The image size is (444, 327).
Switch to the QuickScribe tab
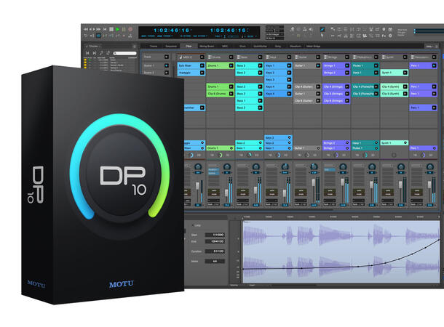[x=261, y=46]
